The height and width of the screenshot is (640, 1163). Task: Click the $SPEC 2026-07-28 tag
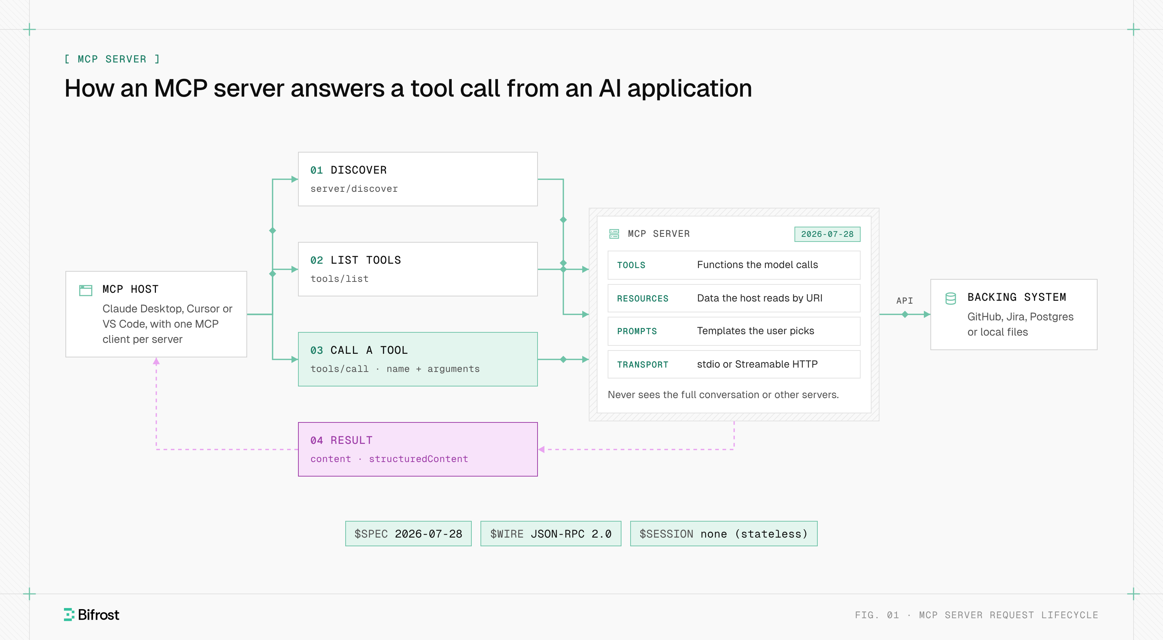pyautogui.click(x=408, y=534)
